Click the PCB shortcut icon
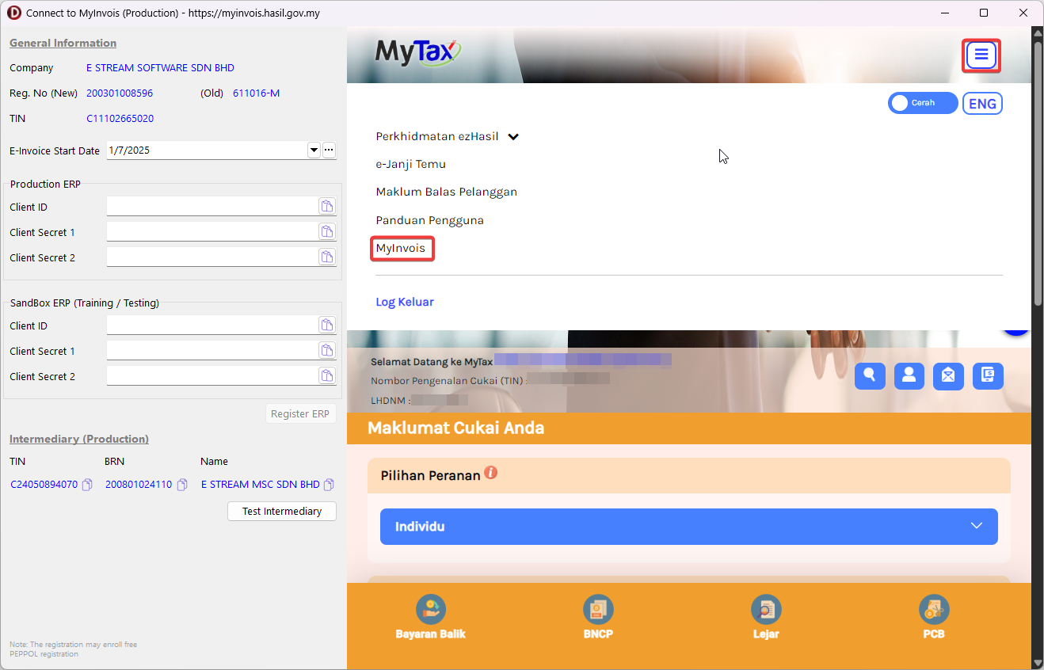The image size is (1044, 670). tap(934, 610)
